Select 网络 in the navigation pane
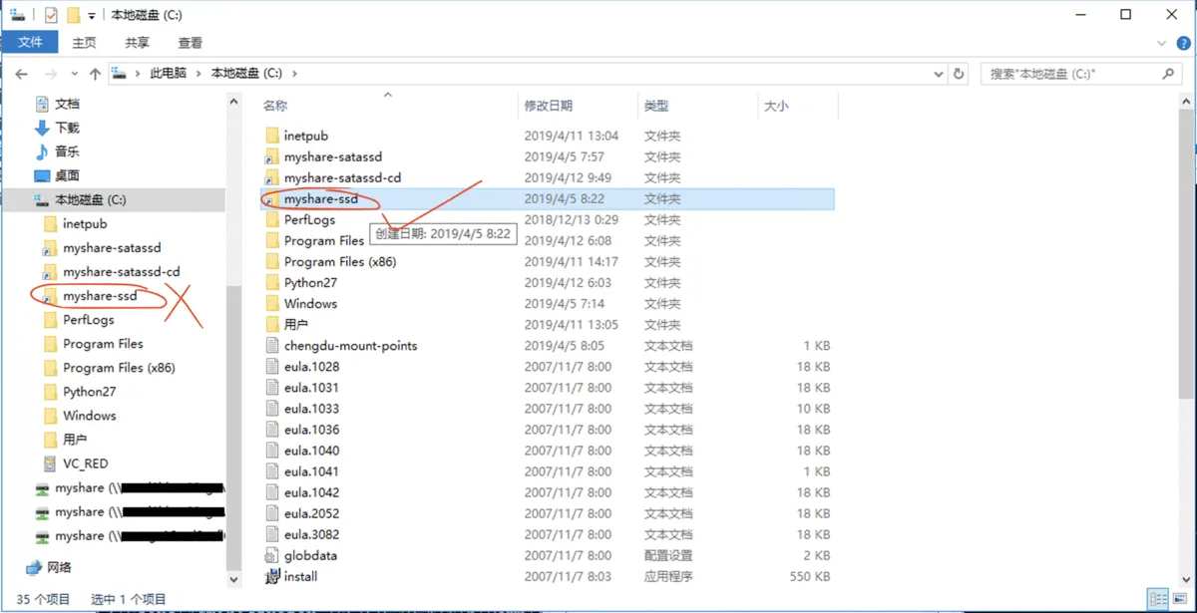Image resolution: width=1197 pixels, height=613 pixels. [60, 567]
